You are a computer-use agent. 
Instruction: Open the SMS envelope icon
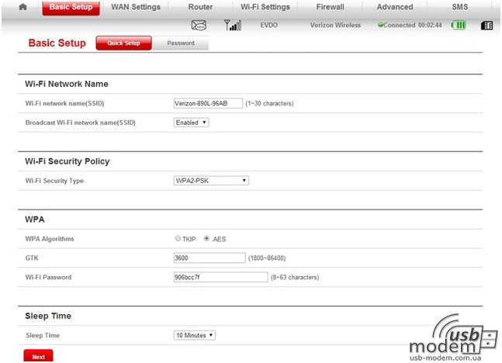(x=199, y=26)
